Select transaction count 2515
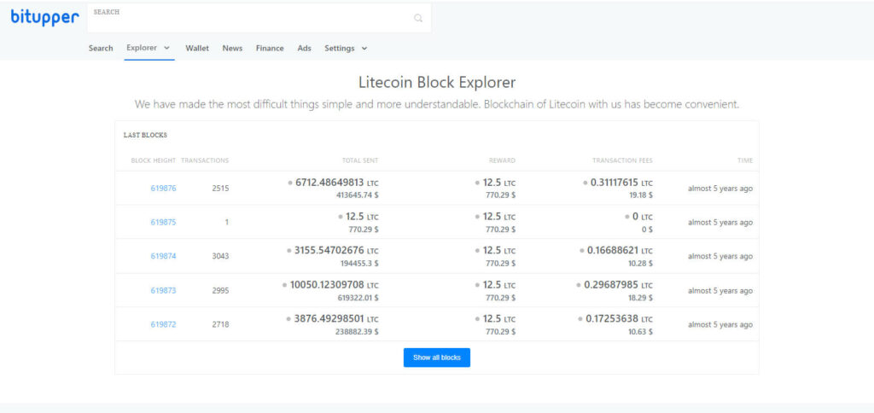This screenshot has height=413, width=874. pos(221,189)
